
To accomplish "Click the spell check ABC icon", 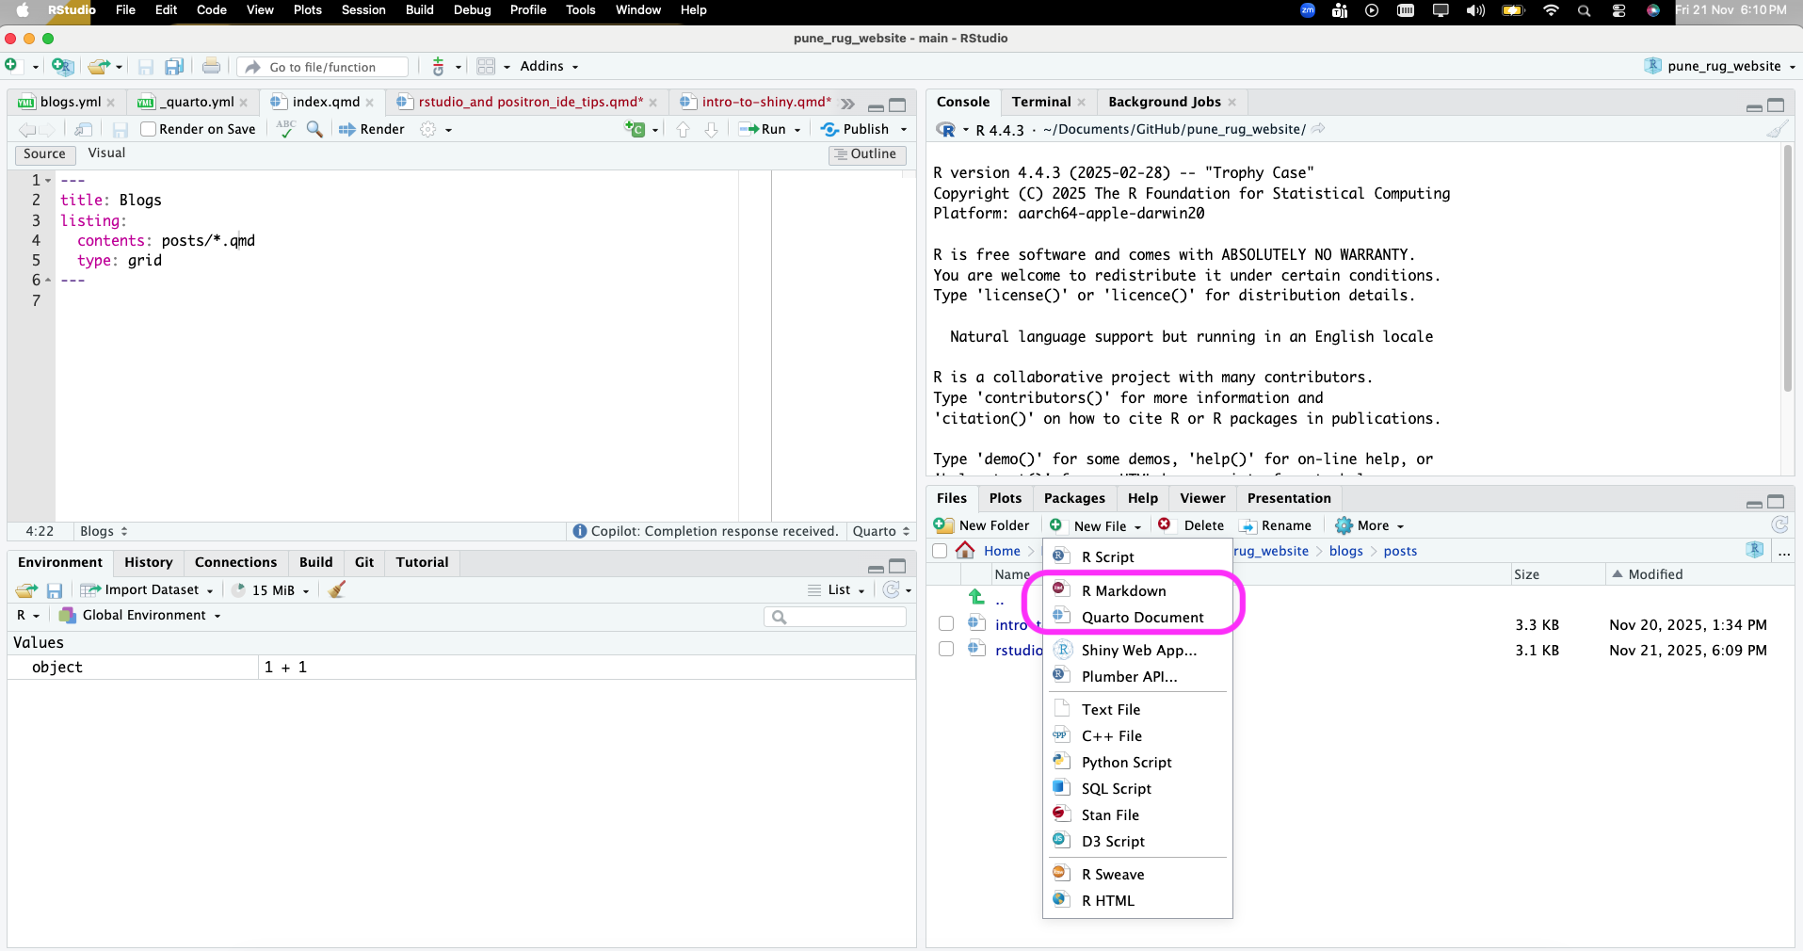I will point(286,129).
